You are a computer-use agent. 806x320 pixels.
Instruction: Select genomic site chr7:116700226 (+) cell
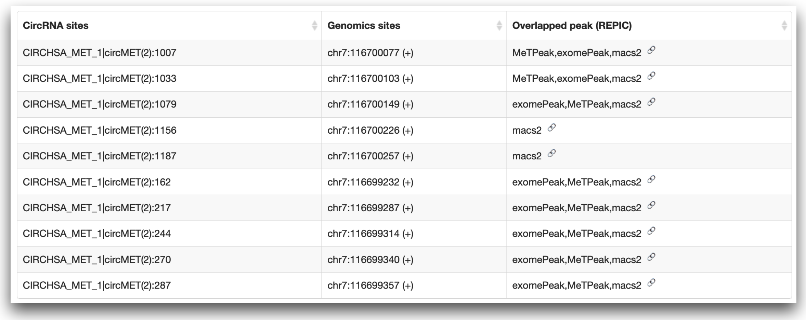(370, 130)
